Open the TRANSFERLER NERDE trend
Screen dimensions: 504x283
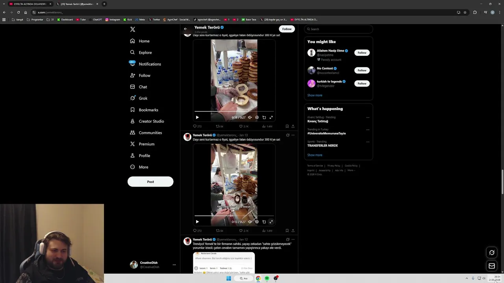click(322, 145)
